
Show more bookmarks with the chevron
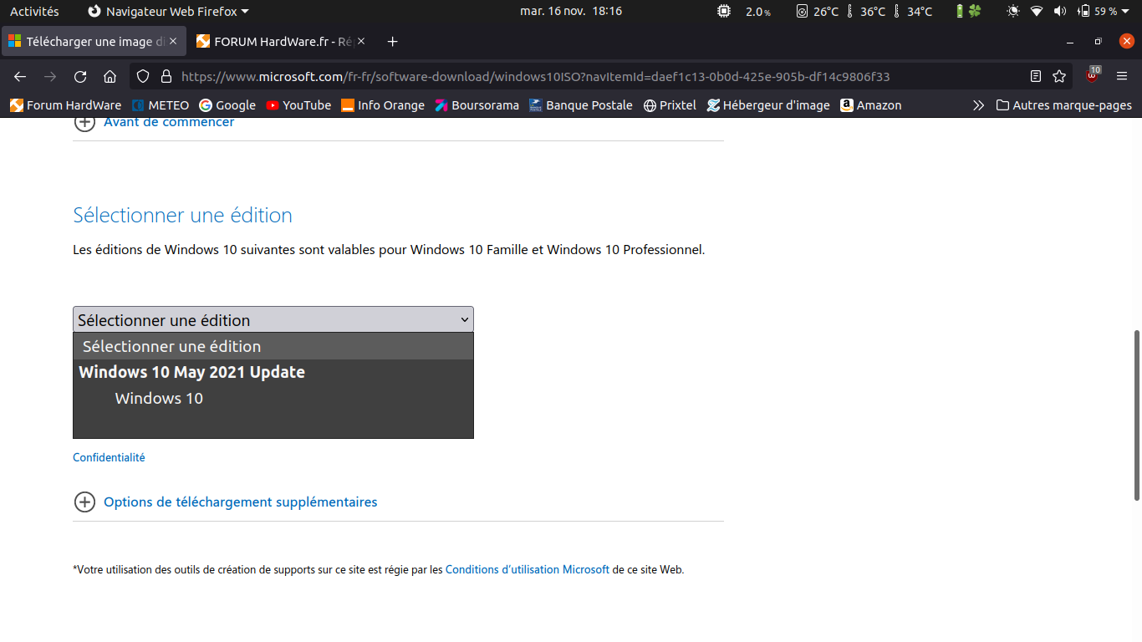978,105
